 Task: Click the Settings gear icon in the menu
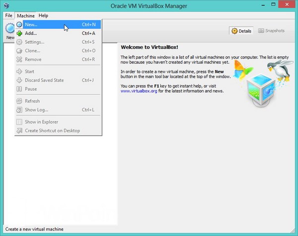(19, 42)
